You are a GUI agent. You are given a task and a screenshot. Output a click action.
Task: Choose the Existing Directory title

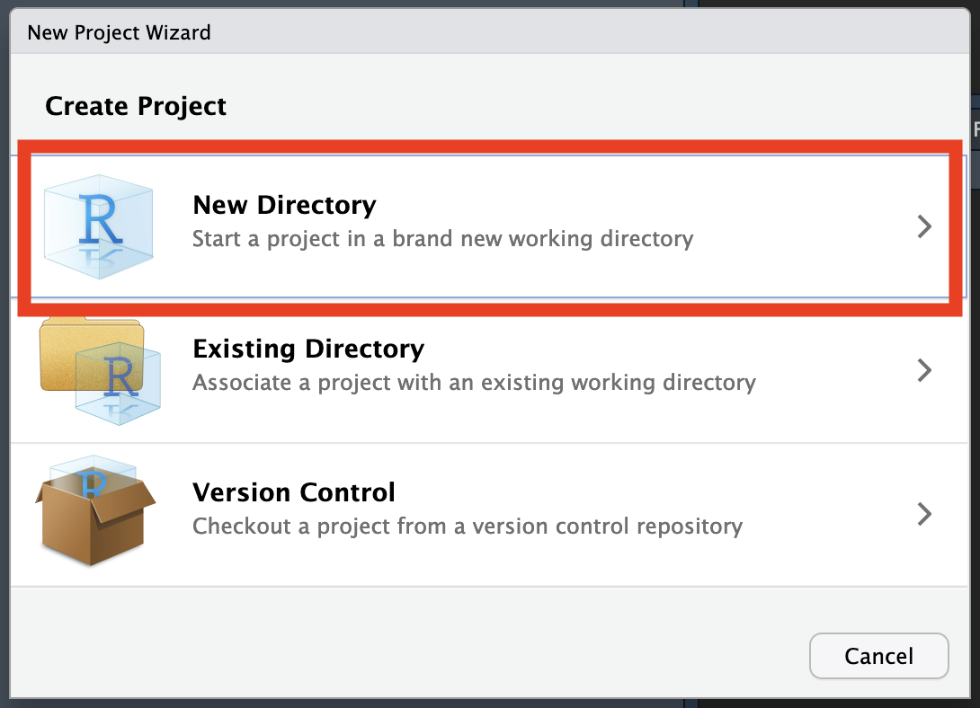pyautogui.click(x=308, y=349)
